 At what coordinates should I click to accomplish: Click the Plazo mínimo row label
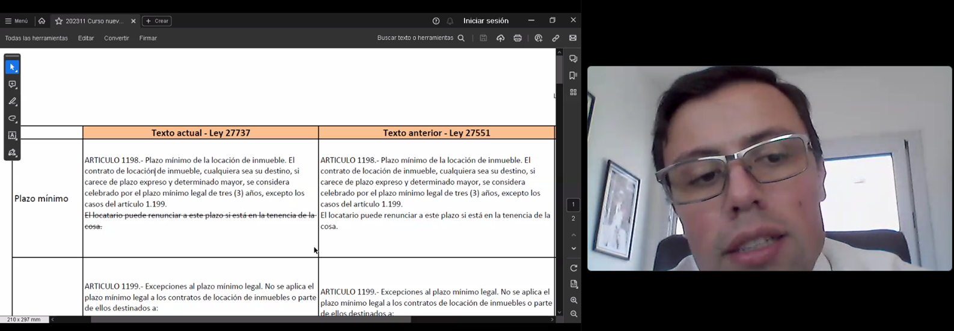pos(41,198)
